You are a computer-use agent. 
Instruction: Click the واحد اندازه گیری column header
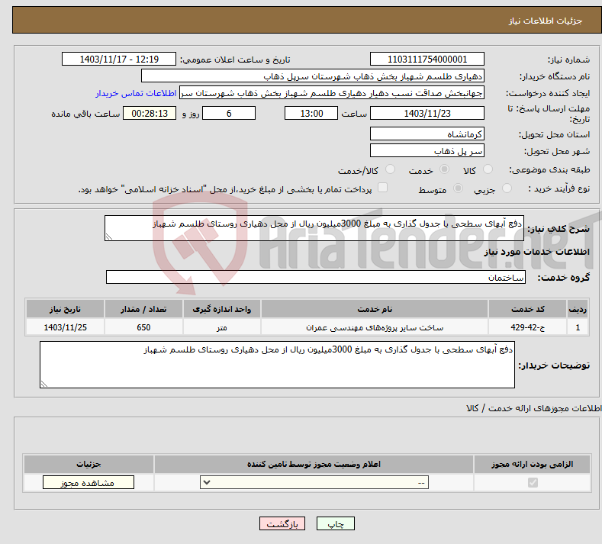click(222, 309)
